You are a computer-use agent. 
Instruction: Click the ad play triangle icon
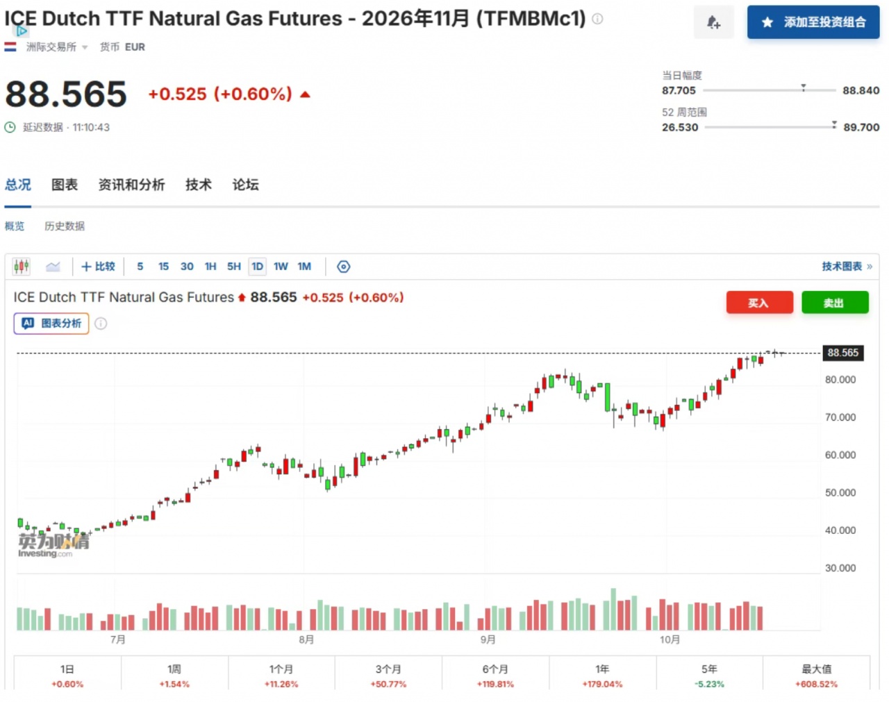pos(22,31)
